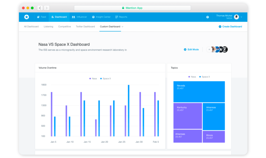Toggle Space X legend in Topics panel
Image resolution: width=266 pixels, height=158 pixels.
[204, 77]
